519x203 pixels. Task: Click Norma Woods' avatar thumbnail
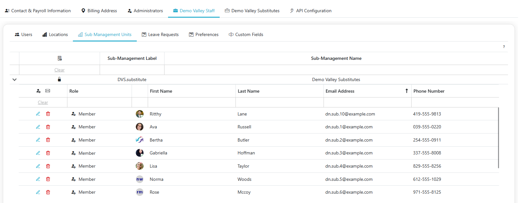pyautogui.click(x=140, y=180)
